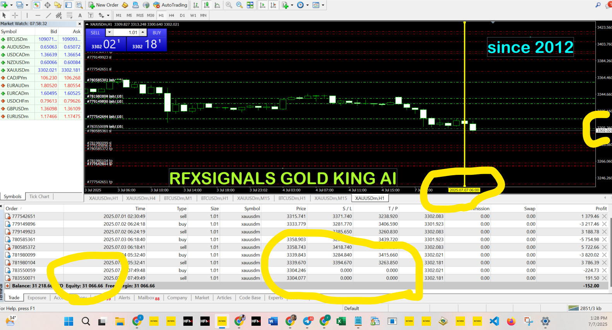
Task: Open the Indicators list dropdown arrow
Action: 292,5
